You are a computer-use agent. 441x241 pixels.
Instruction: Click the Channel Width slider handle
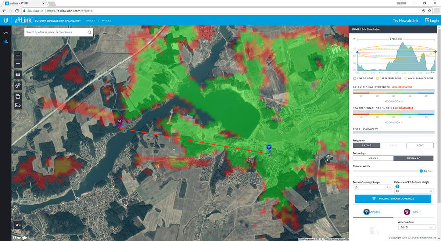(421, 171)
